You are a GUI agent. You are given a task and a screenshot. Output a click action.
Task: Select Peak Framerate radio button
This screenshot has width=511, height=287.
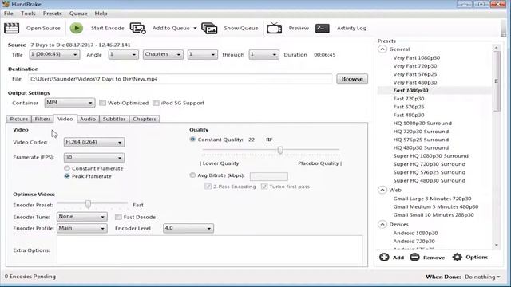pos(67,176)
